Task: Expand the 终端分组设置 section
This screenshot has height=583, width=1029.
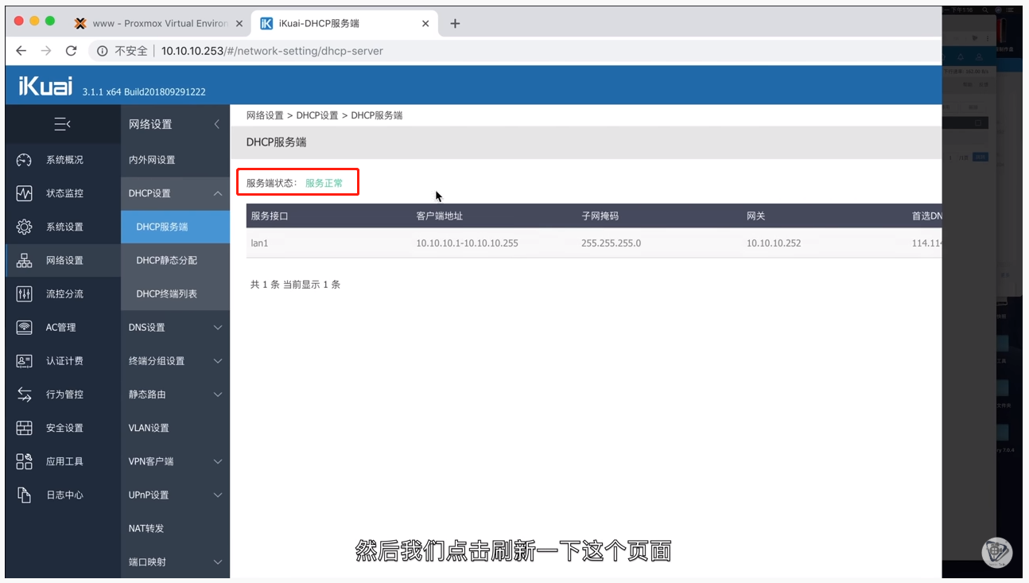Action: (x=218, y=361)
